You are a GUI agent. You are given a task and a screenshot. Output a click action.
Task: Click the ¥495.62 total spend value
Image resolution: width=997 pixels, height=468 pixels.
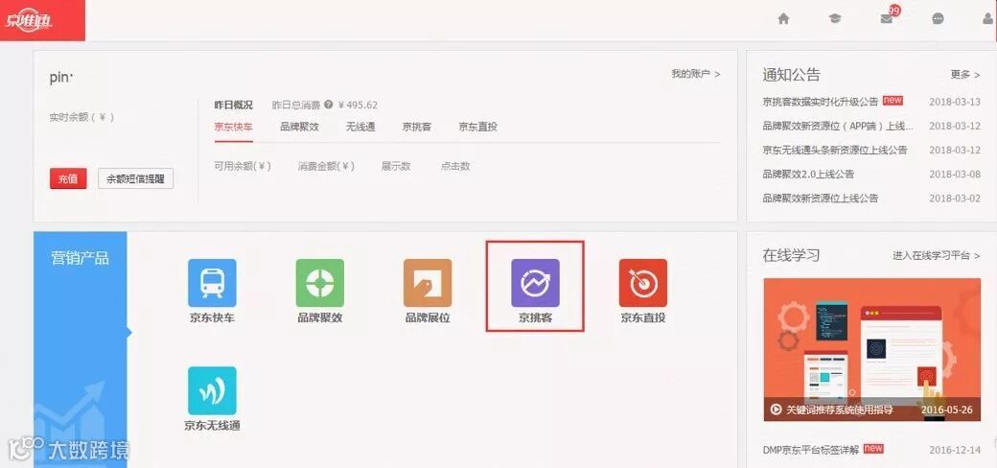(358, 105)
